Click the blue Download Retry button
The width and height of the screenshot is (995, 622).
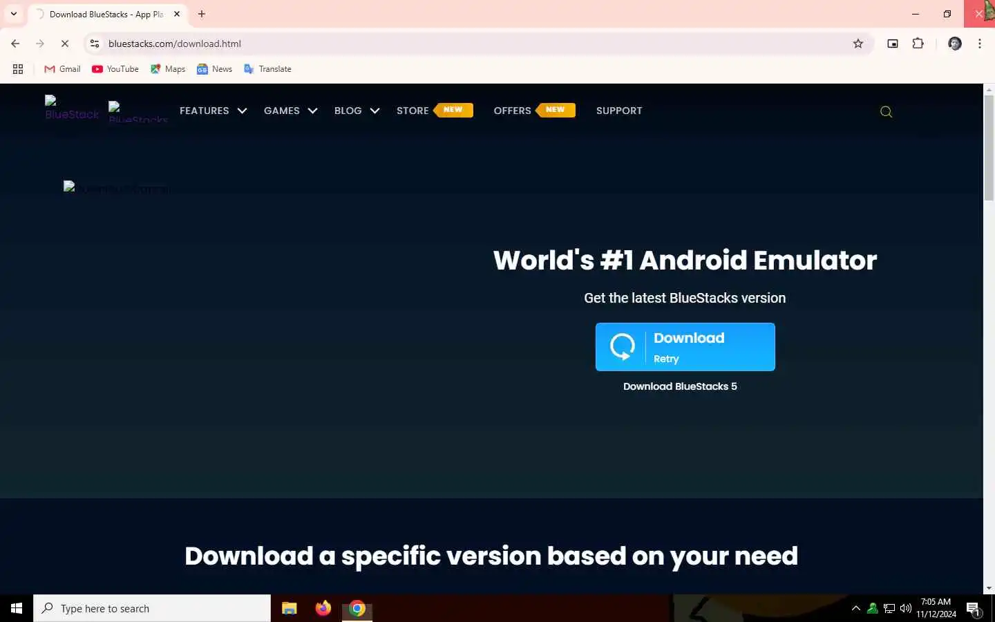click(685, 347)
